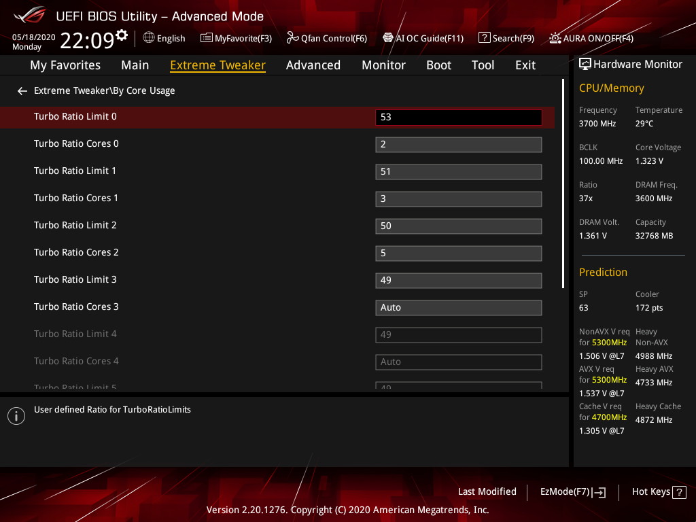Click Last Modified button
The width and height of the screenshot is (696, 522).
pyautogui.click(x=487, y=492)
